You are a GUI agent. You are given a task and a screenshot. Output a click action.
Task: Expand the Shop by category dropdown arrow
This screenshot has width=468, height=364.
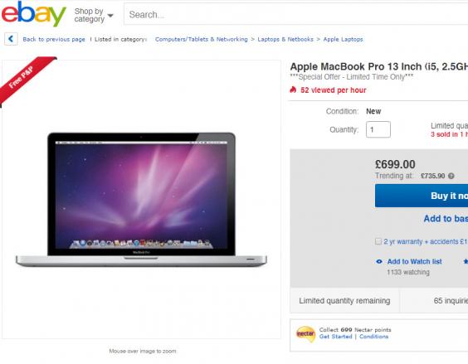point(110,16)
